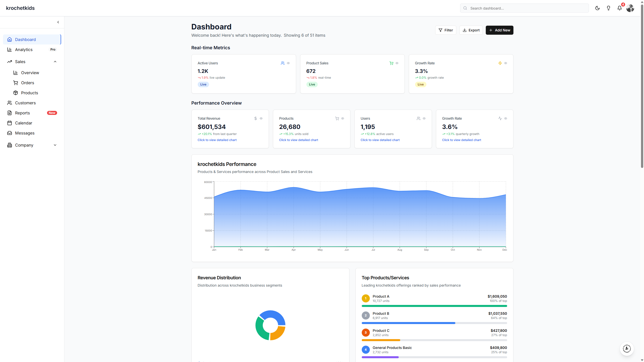Go to Reports in sidebar

pyautogui.click(x=22, y=113)
